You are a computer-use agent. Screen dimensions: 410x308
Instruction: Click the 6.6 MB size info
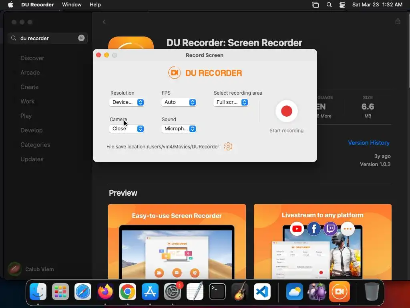(368, 107)
